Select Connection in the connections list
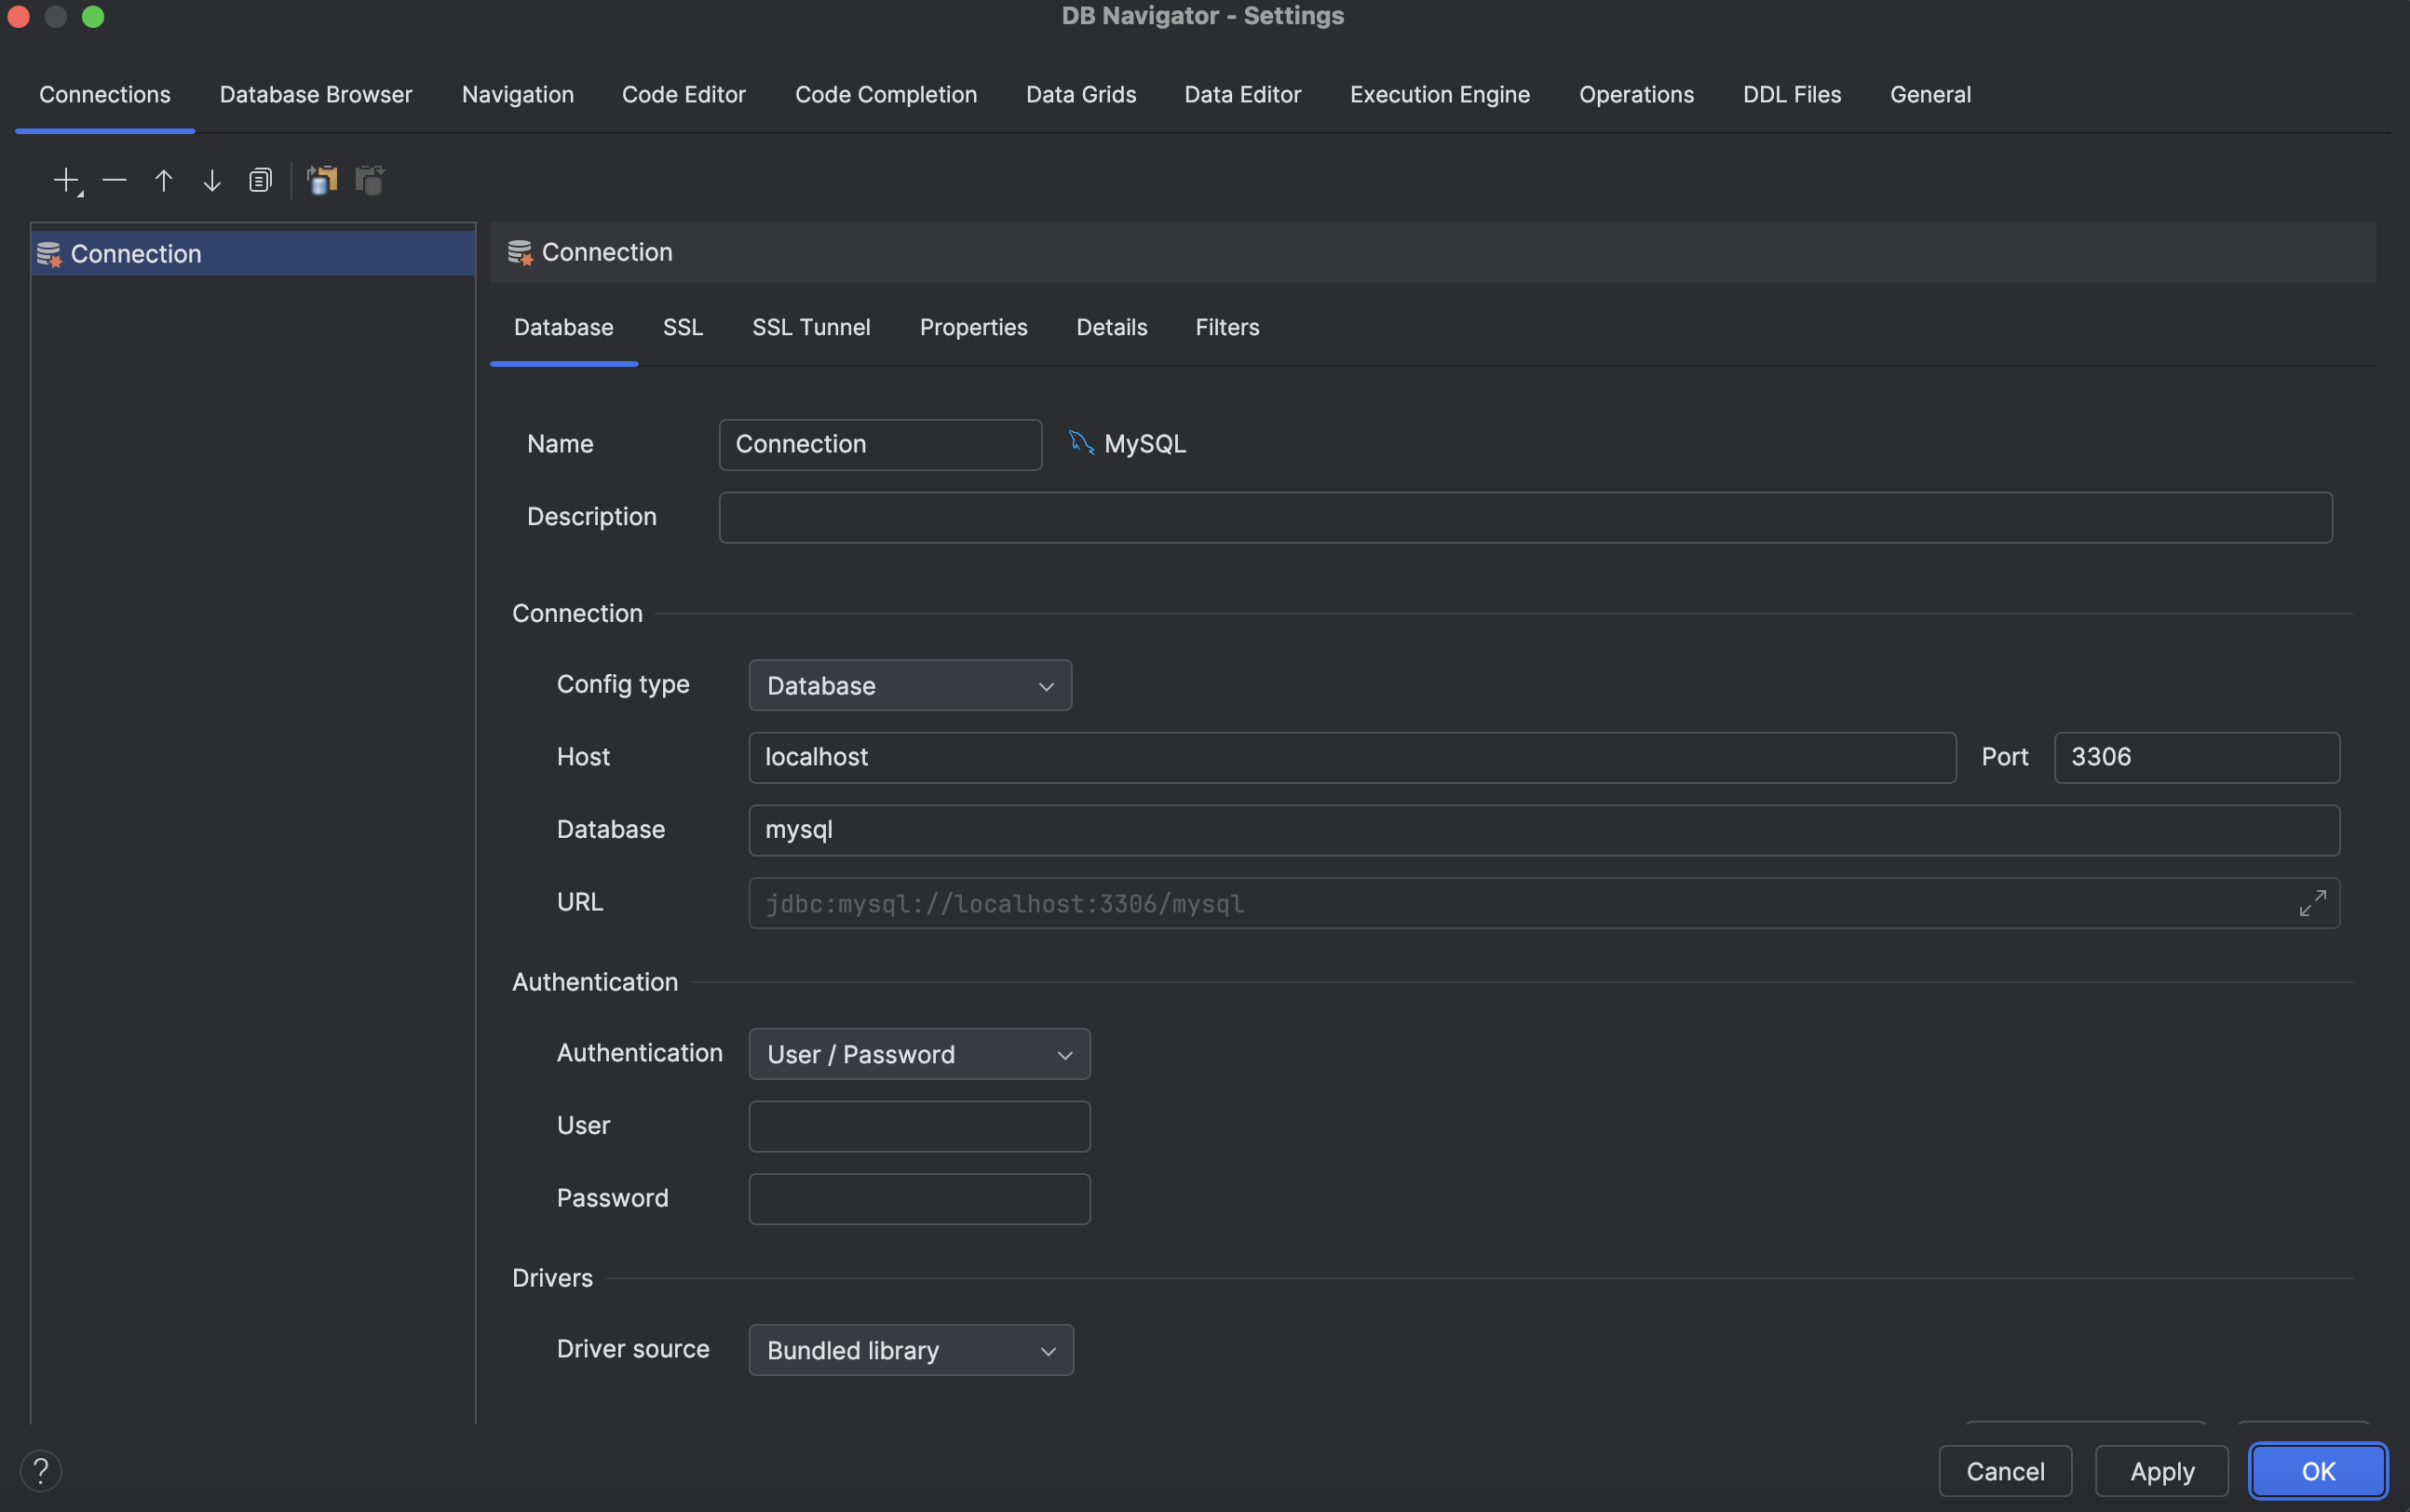The image size is (2410, 1512). click(136, 254)
